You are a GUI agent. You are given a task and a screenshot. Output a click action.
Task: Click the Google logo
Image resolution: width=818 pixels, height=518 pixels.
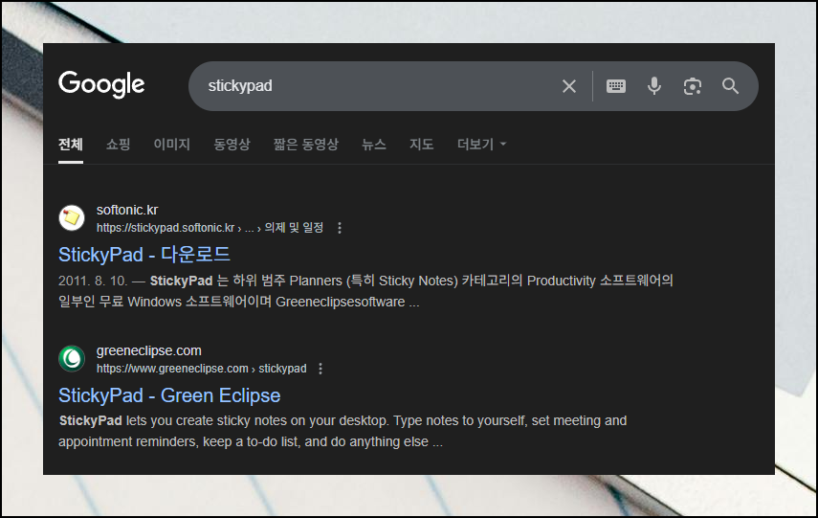(x=101, y=84)
